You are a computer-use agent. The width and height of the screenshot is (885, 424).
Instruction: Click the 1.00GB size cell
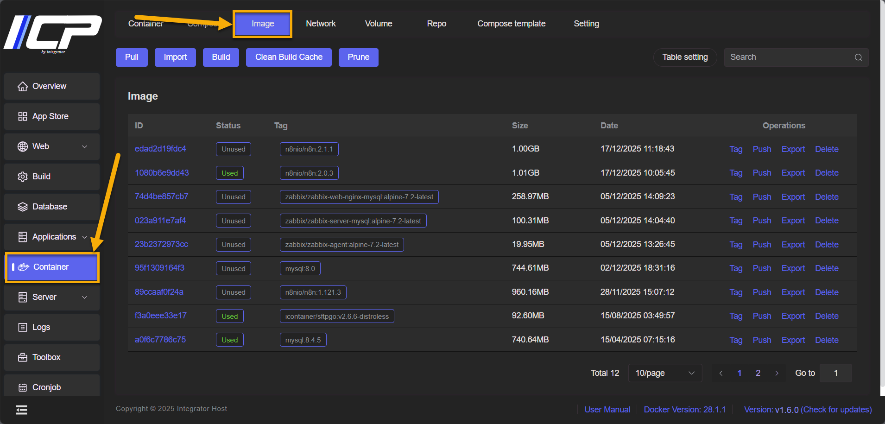click(x=525, y=149)
